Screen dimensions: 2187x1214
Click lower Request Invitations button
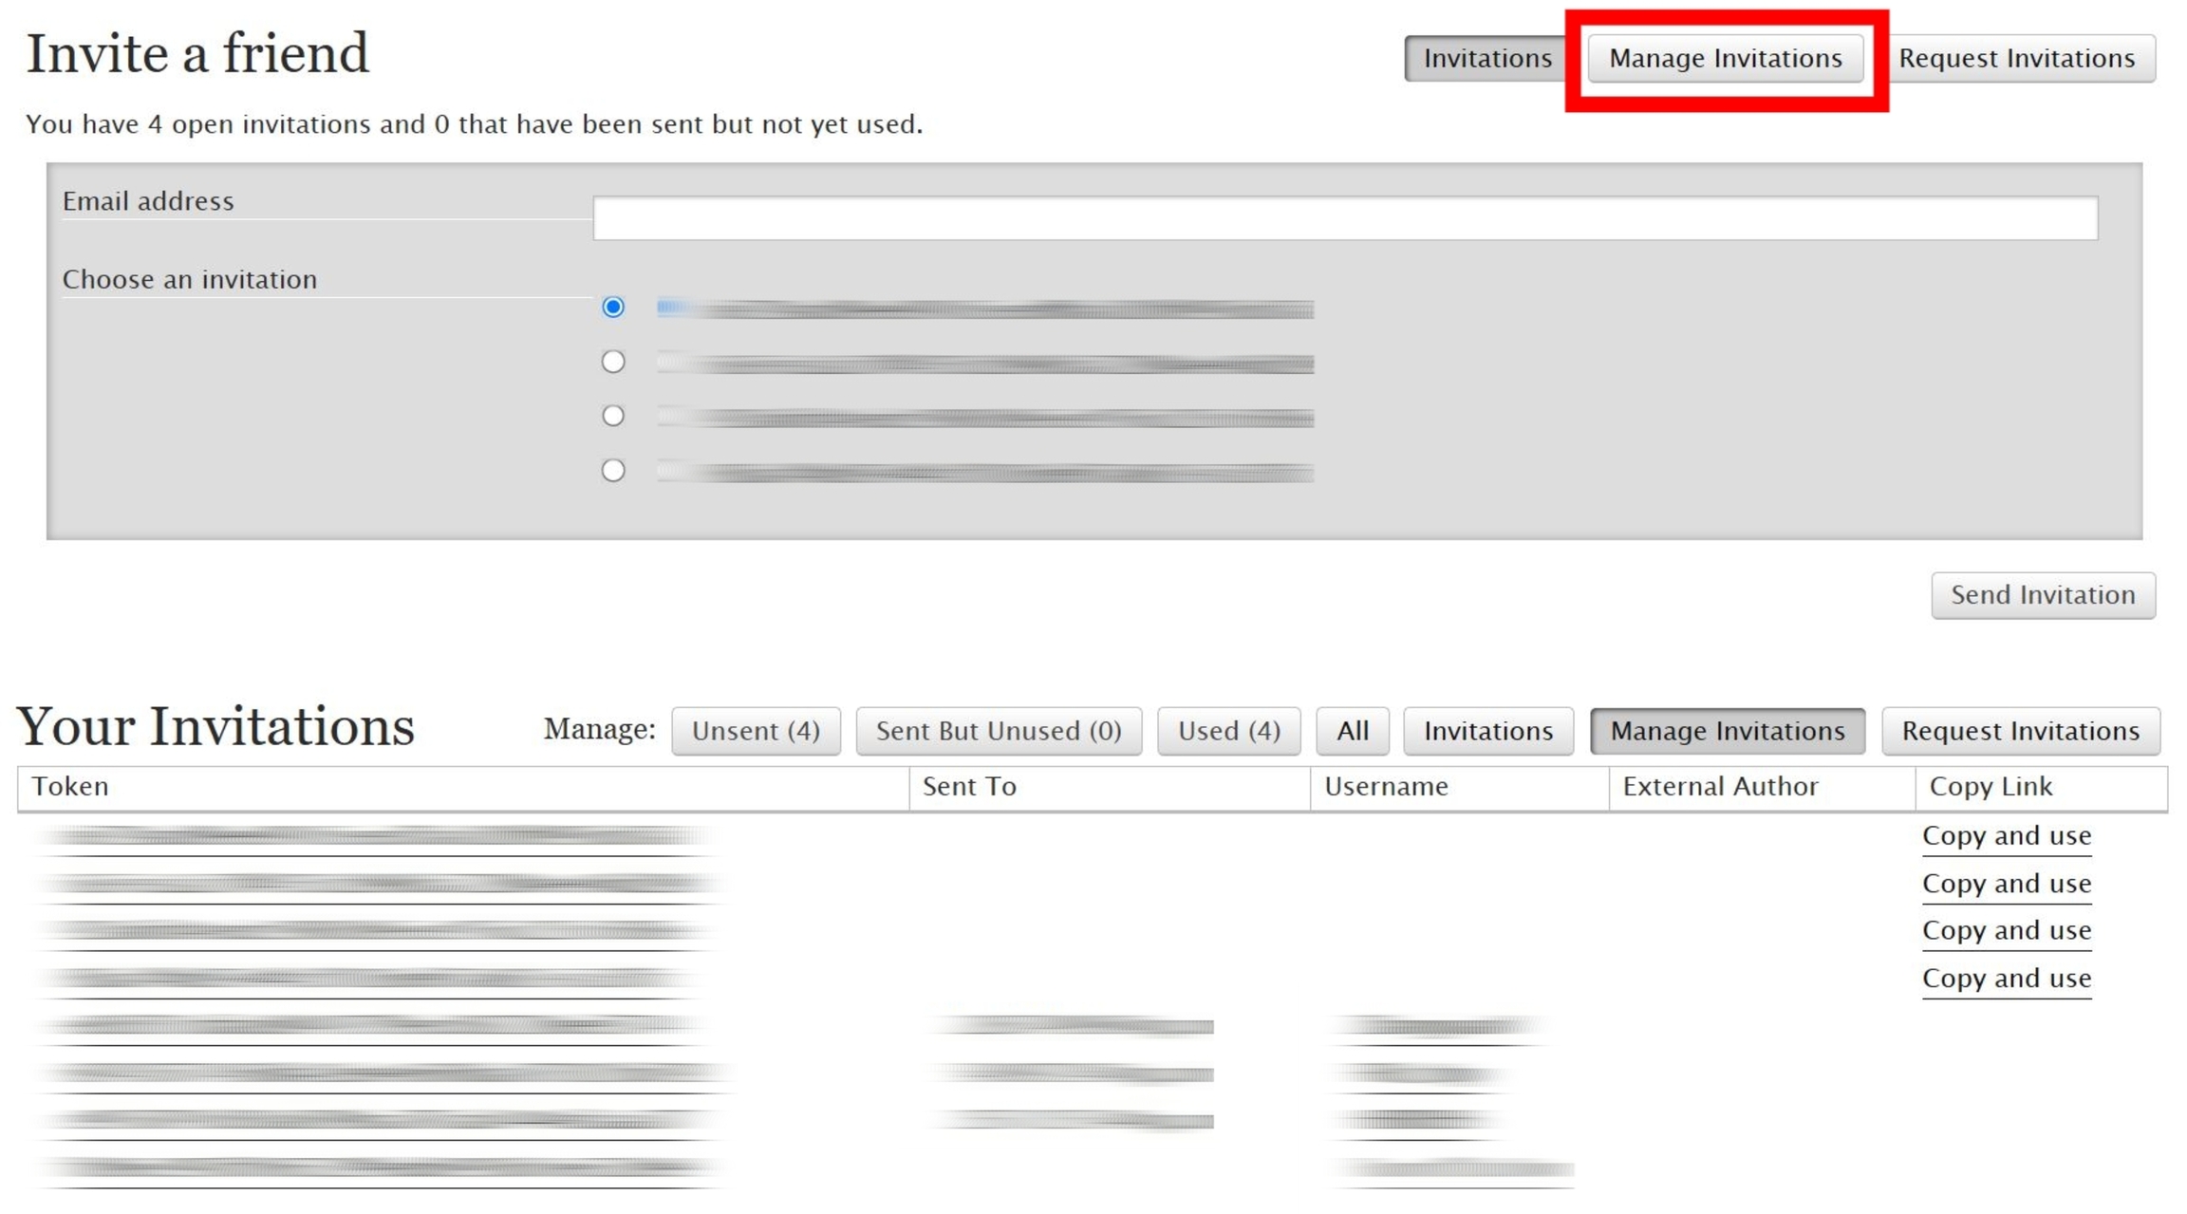pos(2020,731)
